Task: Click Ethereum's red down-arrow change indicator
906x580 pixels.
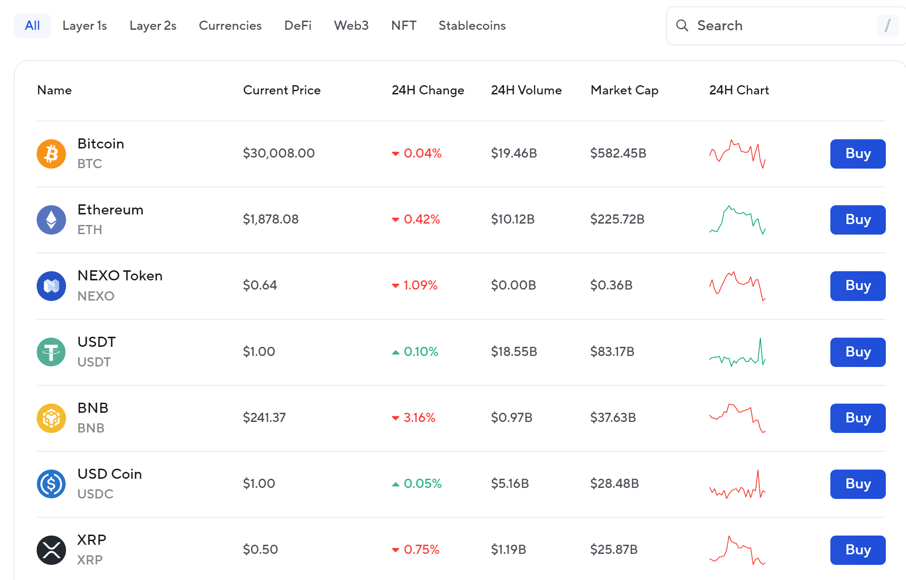Action: (x=395, y=220)
